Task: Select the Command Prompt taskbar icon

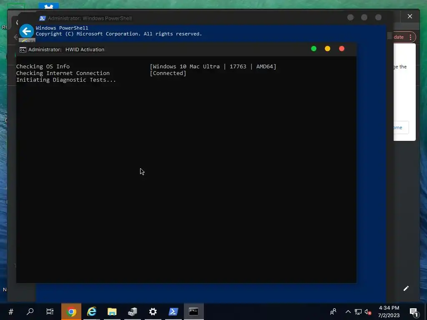Action: [x=193, y=312]
